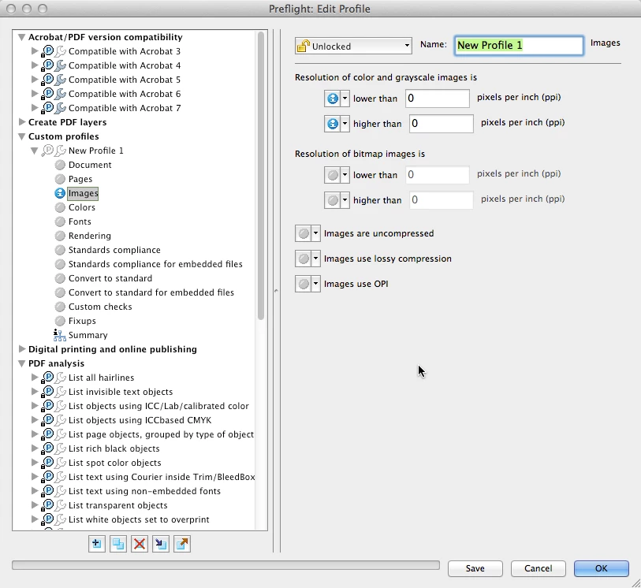This screenshot has height=588, width=641.
Task: Select the Standards compliance section
Action: click(114, 250)
